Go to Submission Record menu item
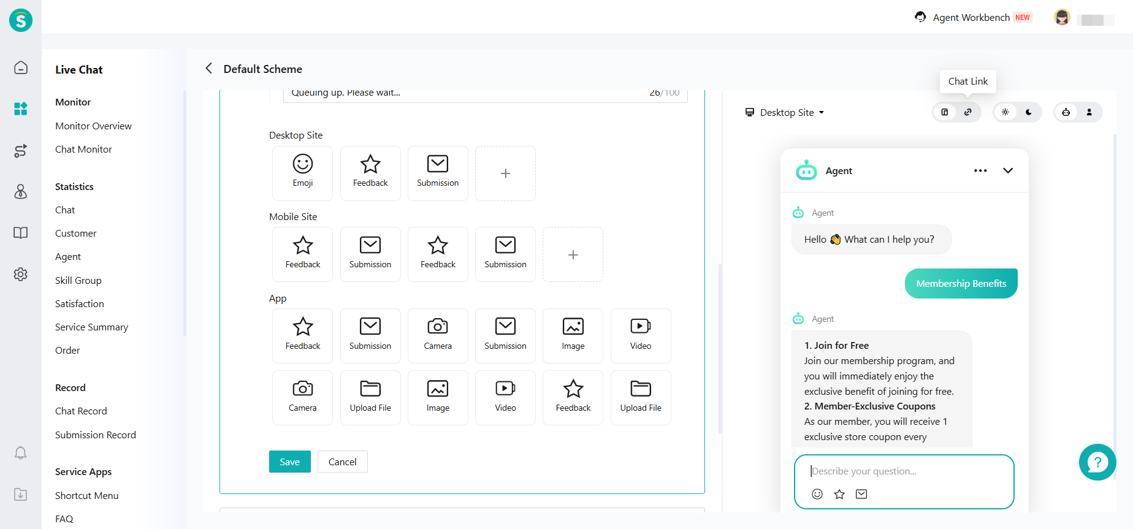The image size is (1133, 529). coord(96,435)
